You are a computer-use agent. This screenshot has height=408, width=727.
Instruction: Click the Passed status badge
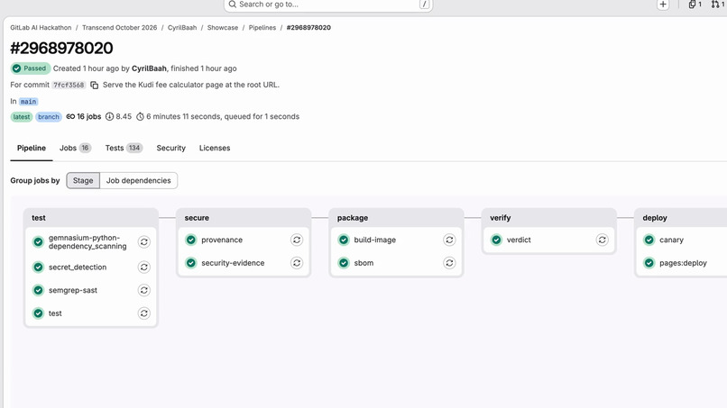point(31,68)
